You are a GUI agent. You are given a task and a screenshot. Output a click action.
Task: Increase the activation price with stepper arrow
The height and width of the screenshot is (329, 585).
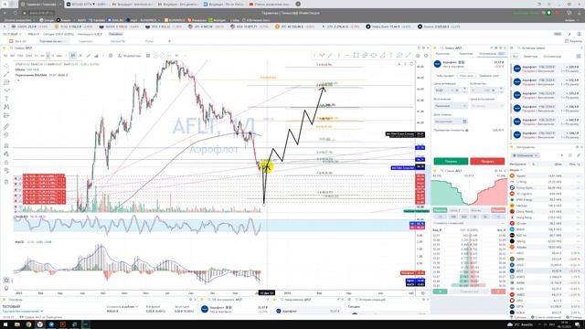pyautogui.click(x=464, y=89)
